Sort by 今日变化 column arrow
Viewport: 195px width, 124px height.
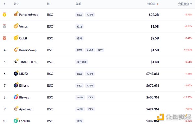click(x=191, y=4)
